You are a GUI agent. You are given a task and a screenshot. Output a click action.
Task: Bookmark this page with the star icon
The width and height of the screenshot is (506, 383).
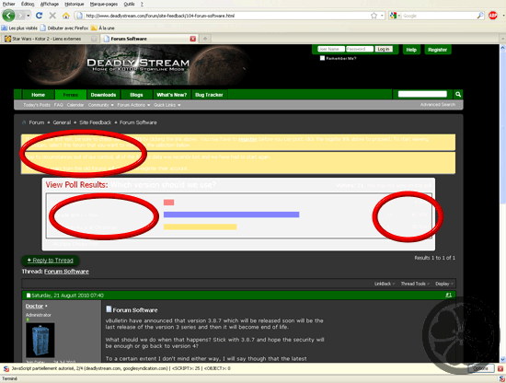[374, 16]
